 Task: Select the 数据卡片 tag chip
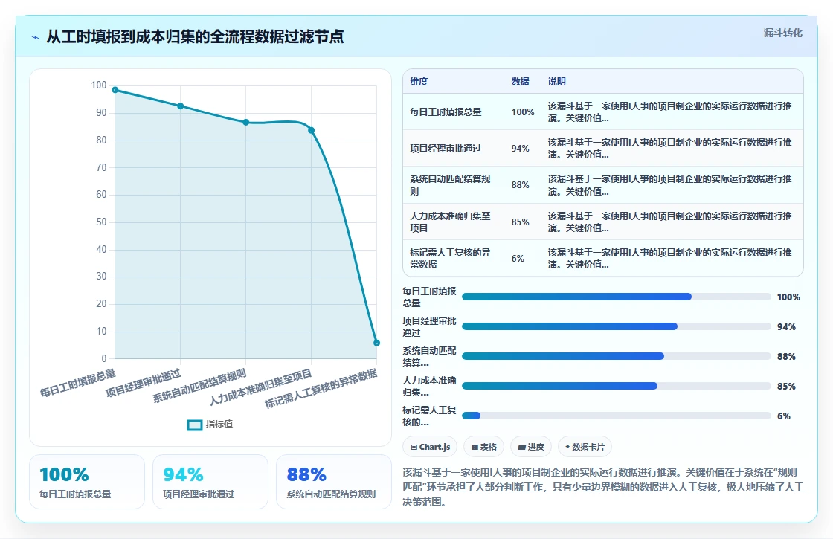[x=585, y=447]
